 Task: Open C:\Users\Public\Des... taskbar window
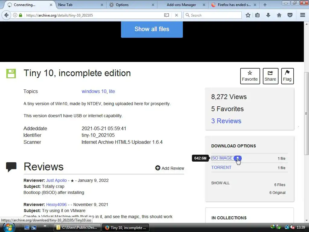click(x=77, y=228)
